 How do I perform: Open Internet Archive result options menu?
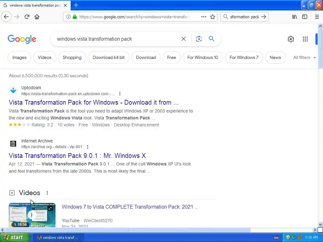(88, 147)
